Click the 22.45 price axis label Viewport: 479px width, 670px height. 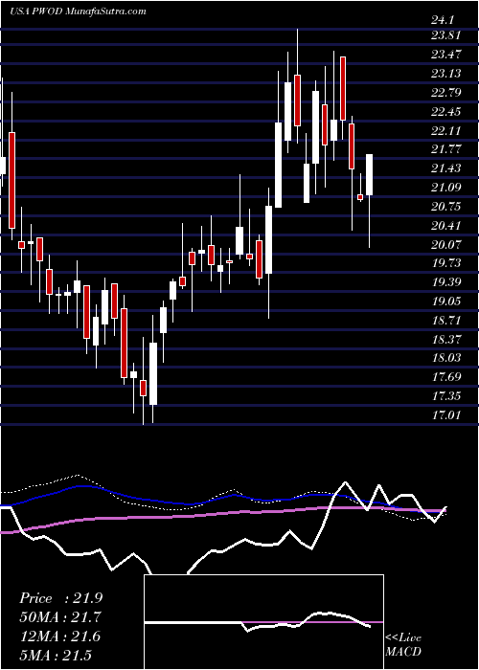pyautogui.click(x=446, y=112)
